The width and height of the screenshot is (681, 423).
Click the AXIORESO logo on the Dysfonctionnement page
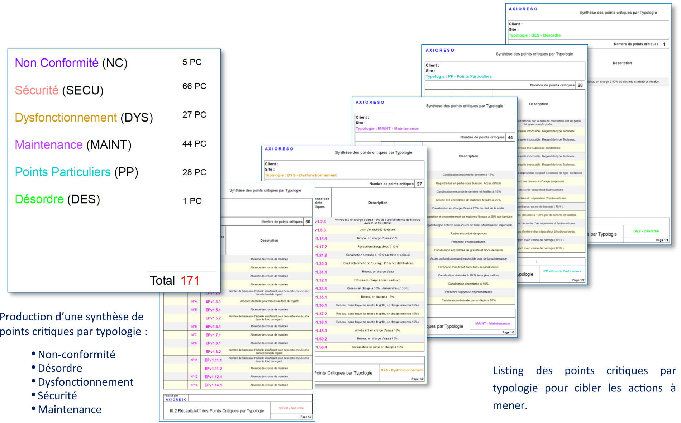click(279, 149)
